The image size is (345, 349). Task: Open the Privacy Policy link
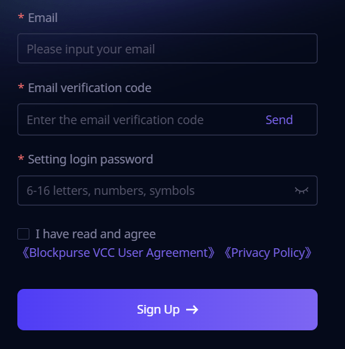(268, 253)
